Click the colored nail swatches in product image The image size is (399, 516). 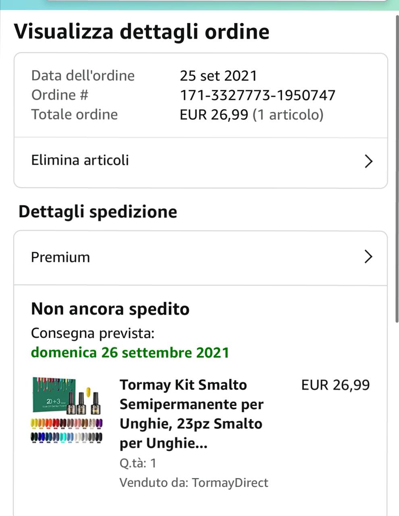(x=67, y=430)
